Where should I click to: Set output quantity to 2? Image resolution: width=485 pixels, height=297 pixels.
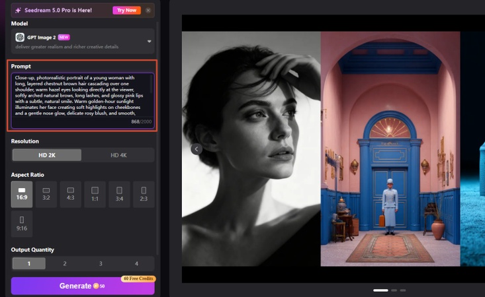pyautogui.click(x=65, y=263)
